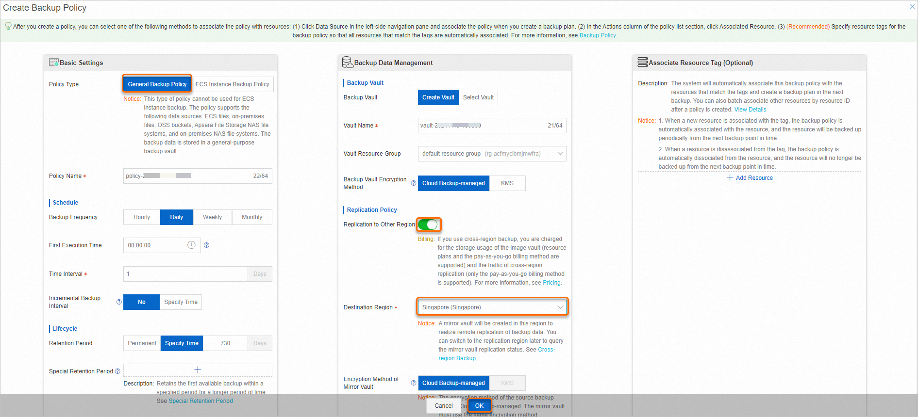Open the Destination Region dropdown
The width and height of the screenshot is (918, 417).
pyautogui.click(x=492, y=307)
